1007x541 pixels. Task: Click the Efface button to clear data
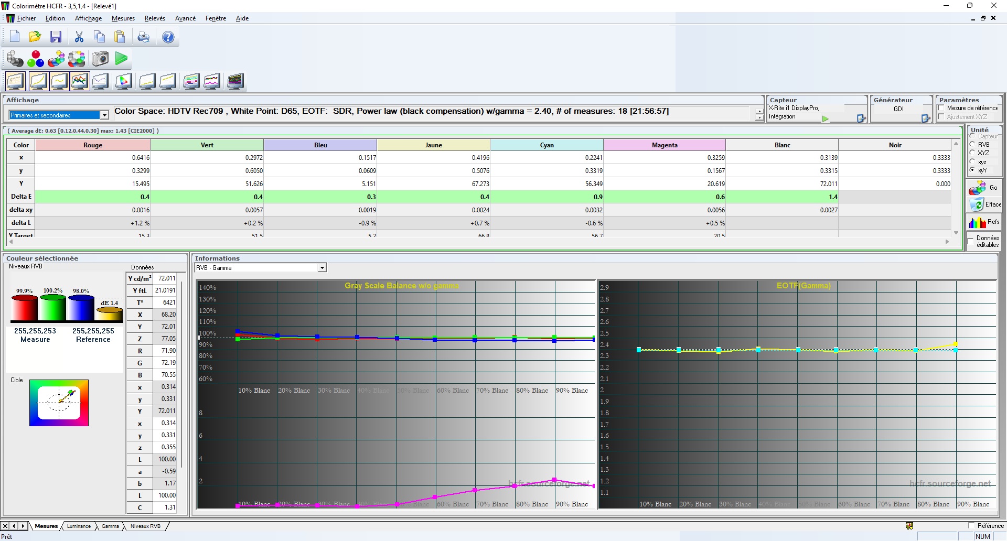[984, 204]
